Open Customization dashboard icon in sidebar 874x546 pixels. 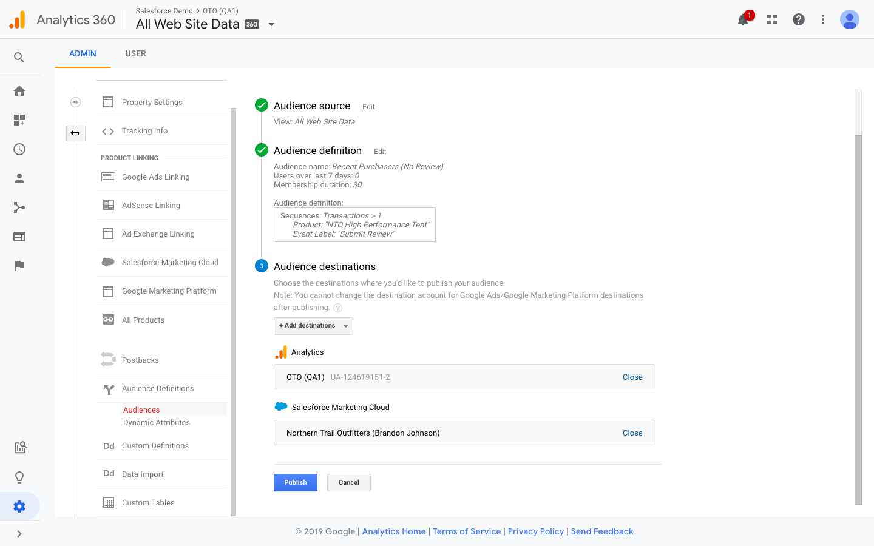(19, 120)
